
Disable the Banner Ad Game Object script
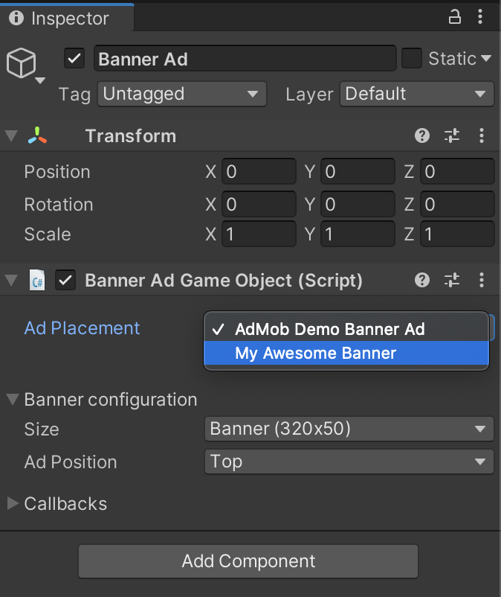point(67,280)
